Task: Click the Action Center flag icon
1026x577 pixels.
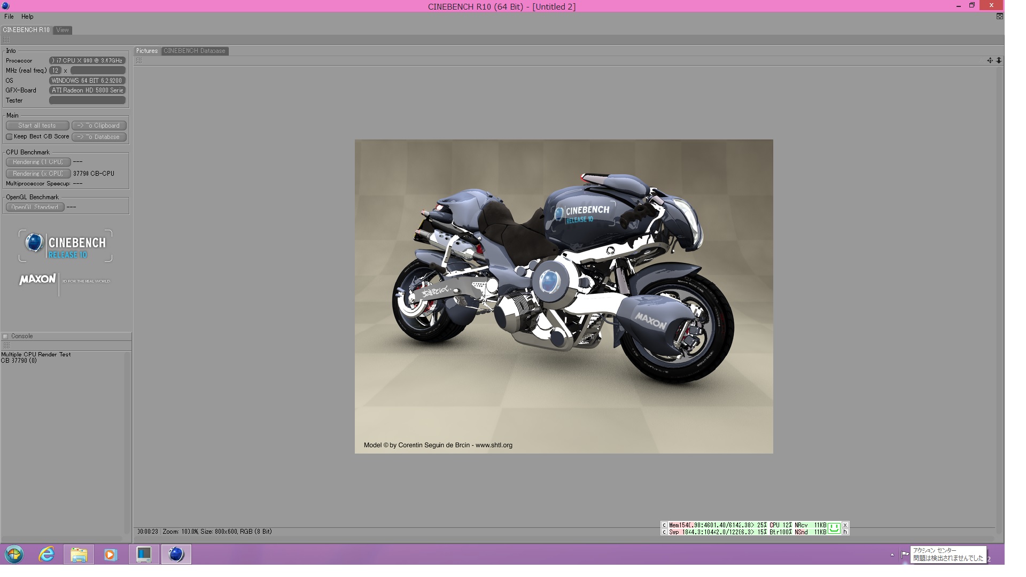Action: coord(904,554)
